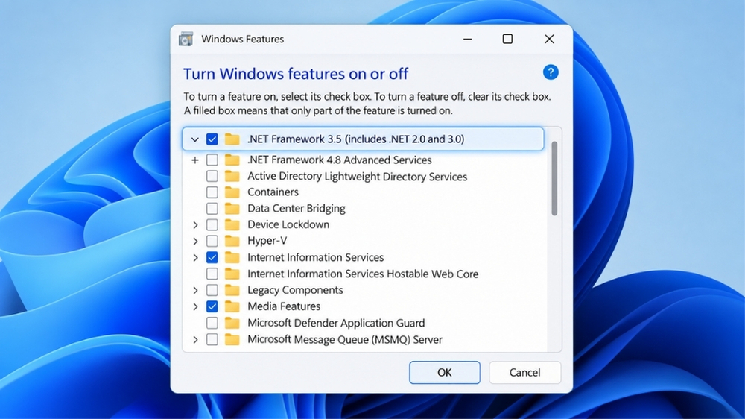This screenshot has width=745, height=419.
Task: Tick Microsoft Defender Application Guard checkbox
Action: click(x=212, y=323)
